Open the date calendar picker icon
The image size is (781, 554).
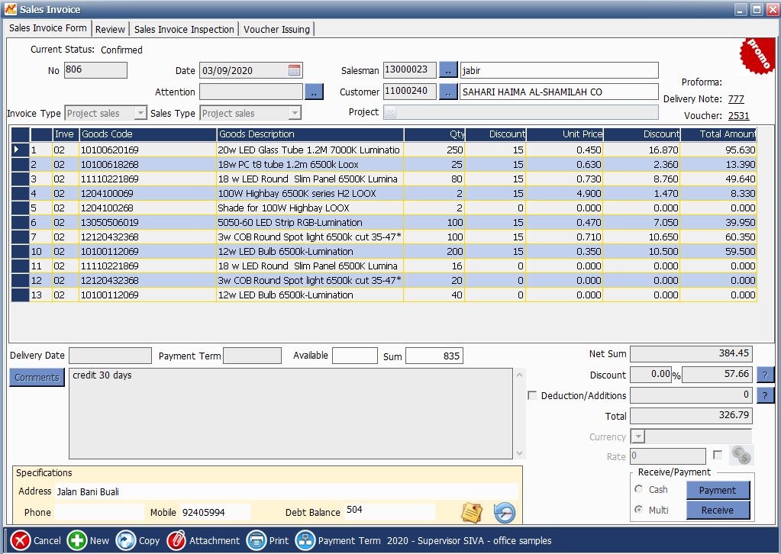[295, 70]
